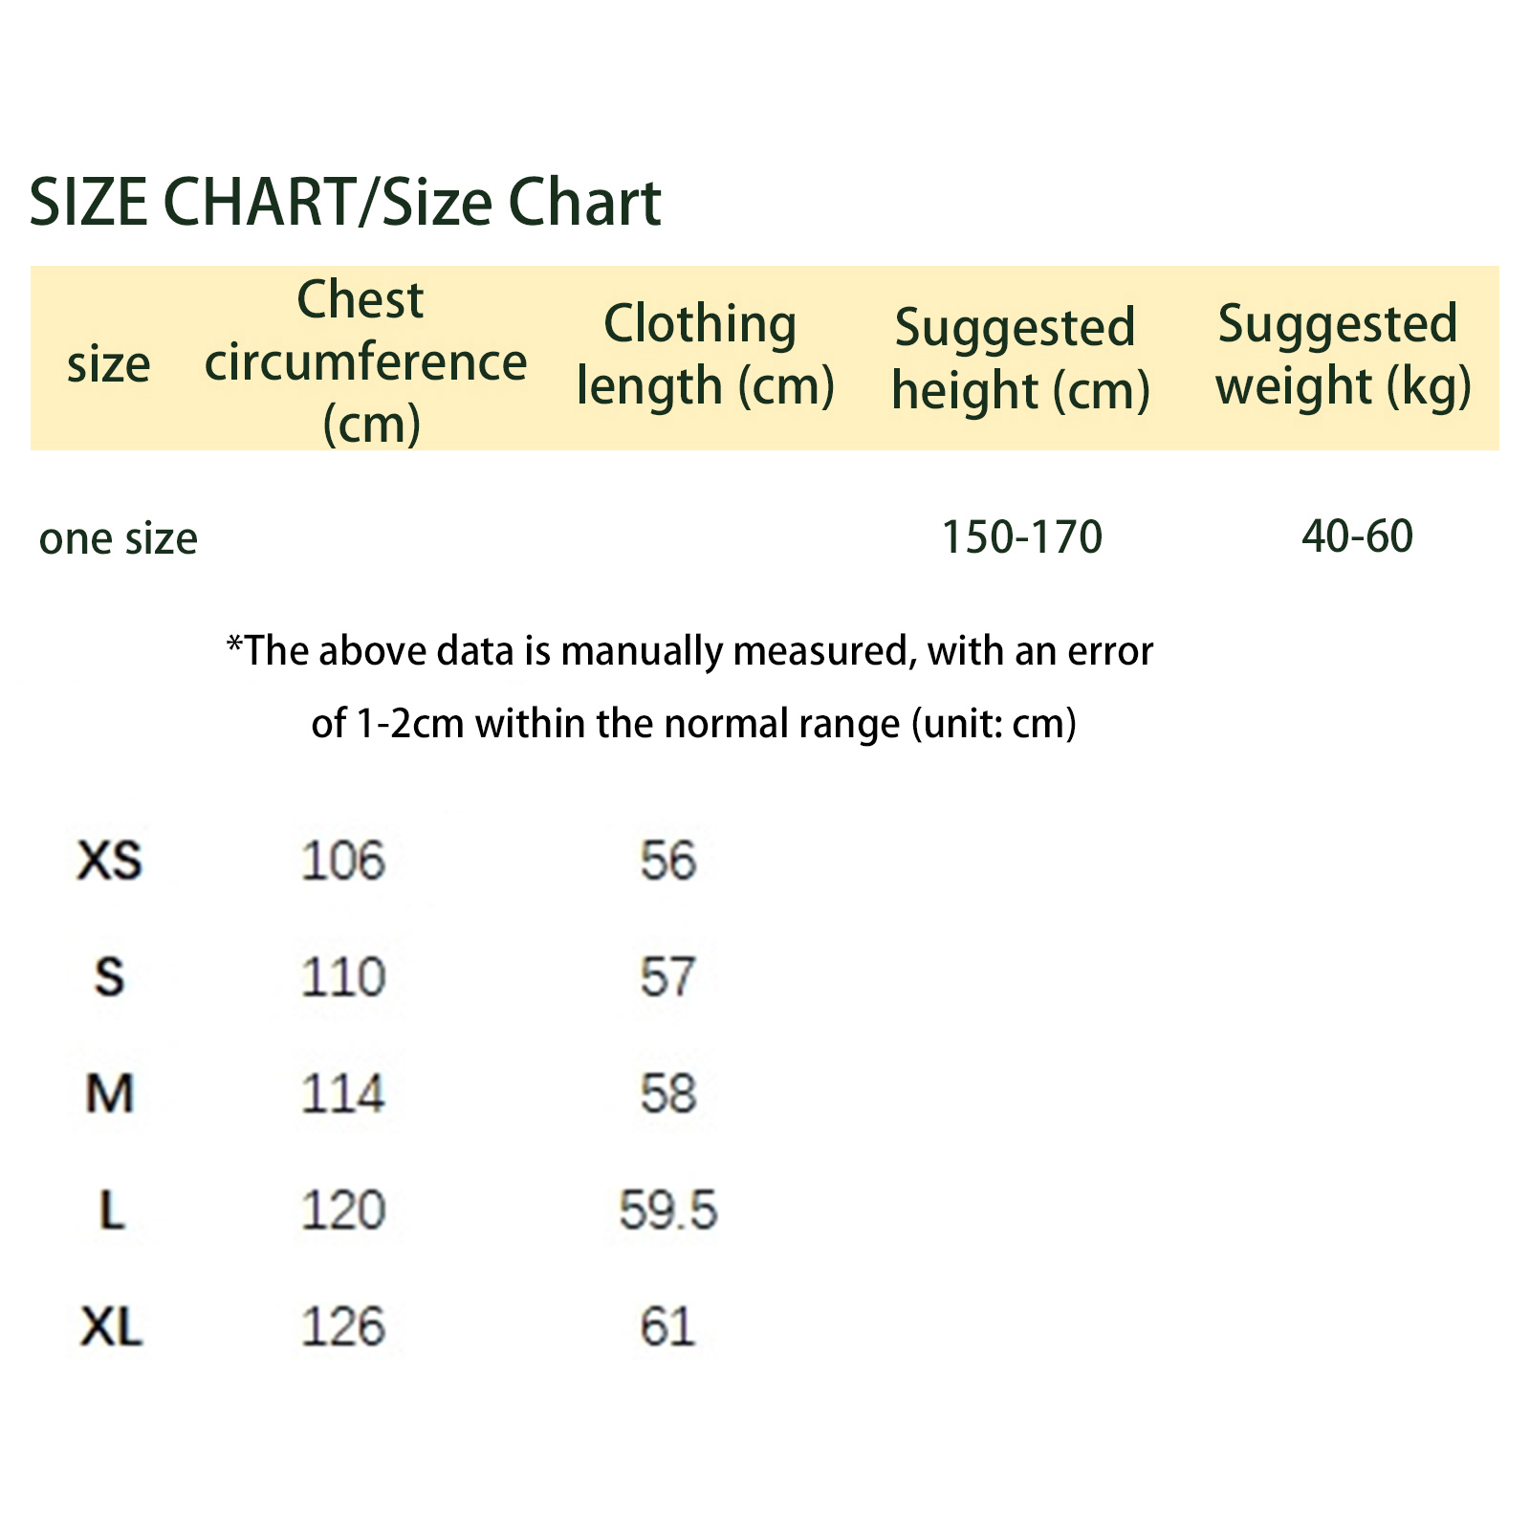
Task: Select the Clothing length column header
Action: click(705, 356)
